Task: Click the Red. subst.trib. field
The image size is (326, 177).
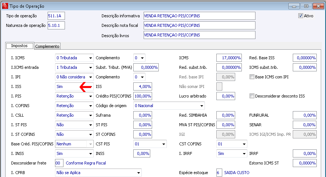Action: [x=229, y=67]
